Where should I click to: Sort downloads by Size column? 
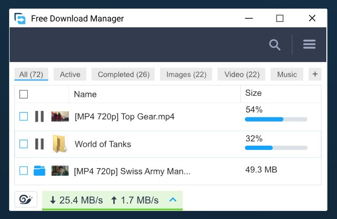point(254,93)
